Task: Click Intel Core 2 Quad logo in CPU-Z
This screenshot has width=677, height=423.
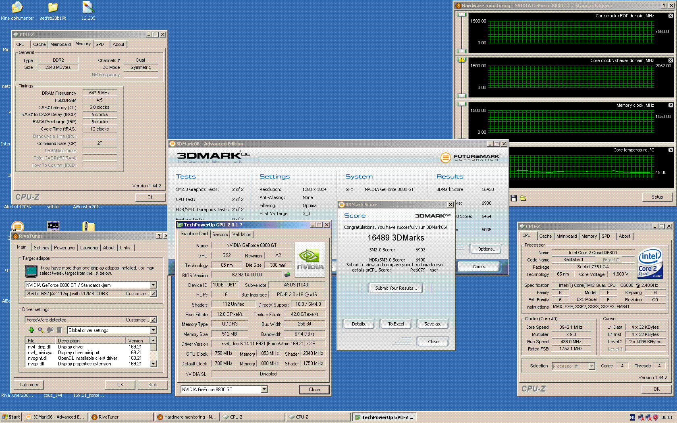Action: tap(650, 263)
